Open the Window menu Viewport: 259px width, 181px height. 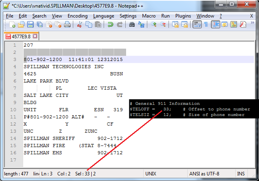(205, 16)
